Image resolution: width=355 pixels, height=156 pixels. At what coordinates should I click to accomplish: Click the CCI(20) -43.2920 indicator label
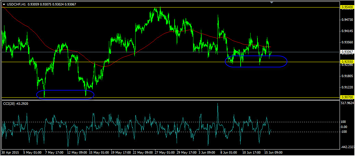[15, 103]
